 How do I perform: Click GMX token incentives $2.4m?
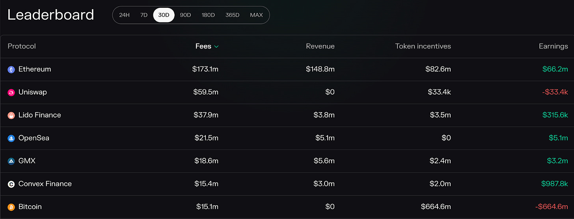point(441,161)
